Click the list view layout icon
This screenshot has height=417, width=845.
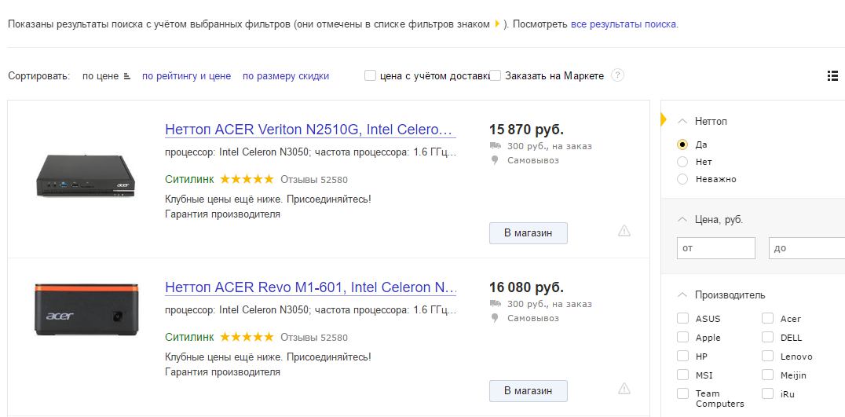[x=832, y=76]
